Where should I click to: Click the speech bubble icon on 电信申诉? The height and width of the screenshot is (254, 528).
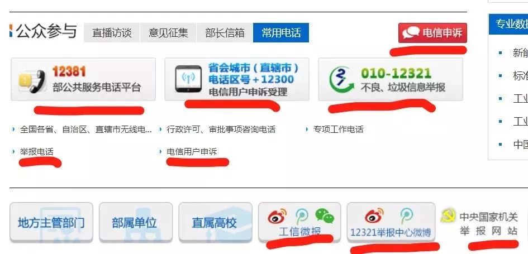click(x=411, y=32)
